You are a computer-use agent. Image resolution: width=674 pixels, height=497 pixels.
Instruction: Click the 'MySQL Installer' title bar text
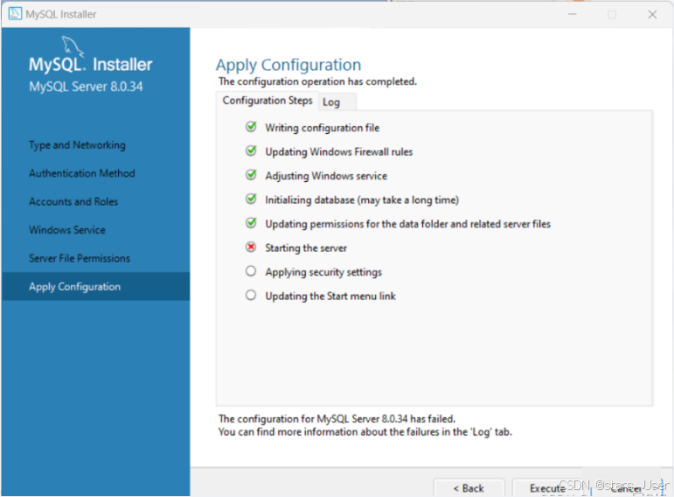[61, 14]
